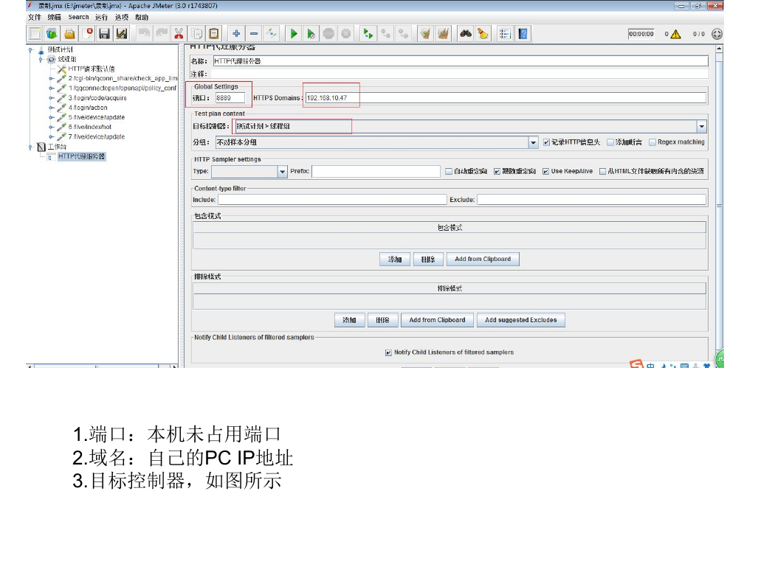
Task: Toggle the Use KeepAlive checkbox
Action: click(545, 171)
